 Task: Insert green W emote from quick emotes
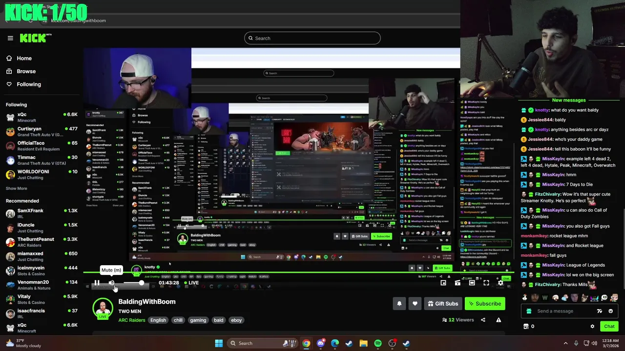[544, 297]
